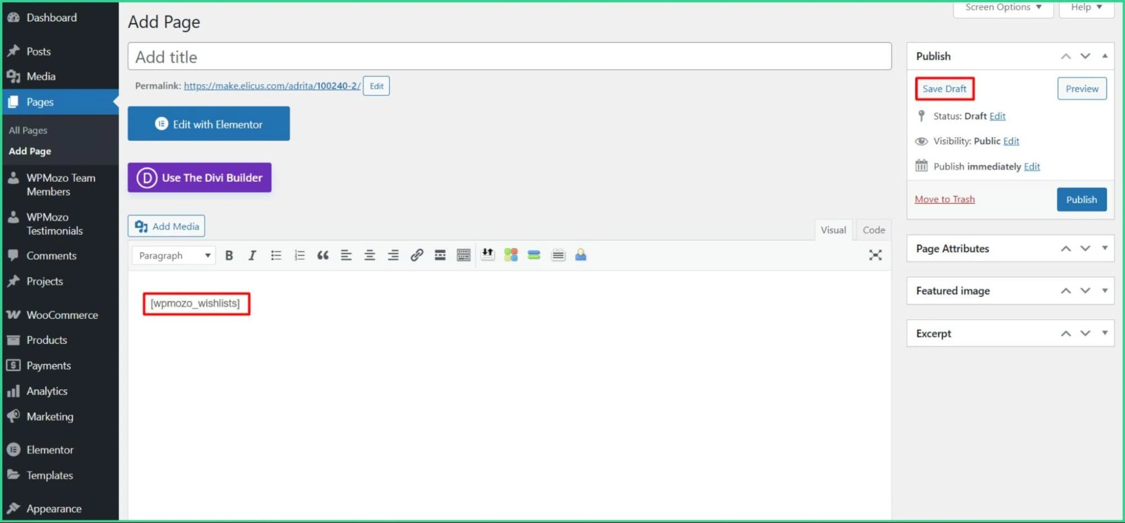Expand Screen Options panel

click(x=1003, y=7)
